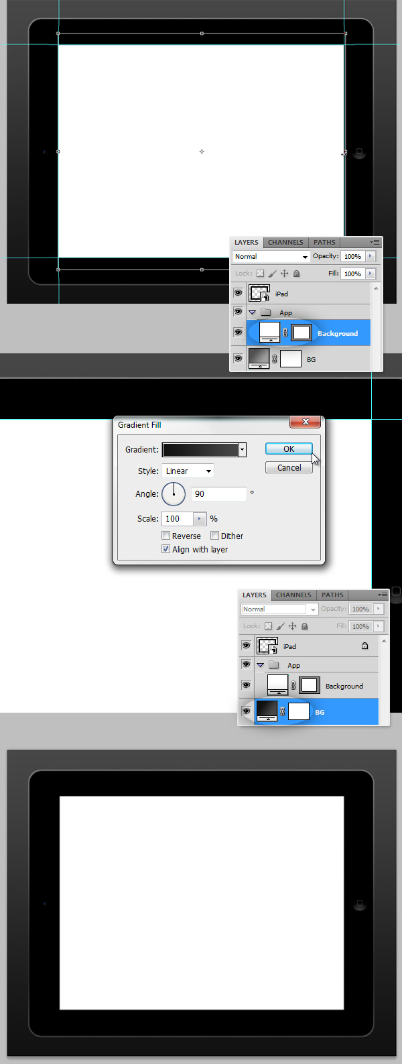Click App folder icon in lower Layers panel
Viewport: 402px width, 1064px height.
point(273,665)
